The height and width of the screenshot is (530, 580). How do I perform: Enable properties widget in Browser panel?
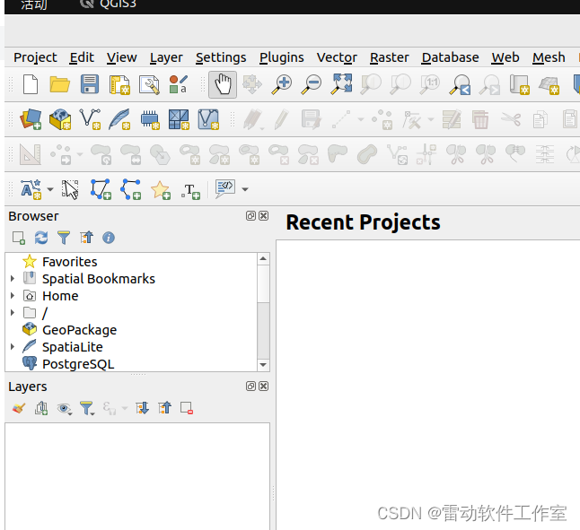[109, 238]
